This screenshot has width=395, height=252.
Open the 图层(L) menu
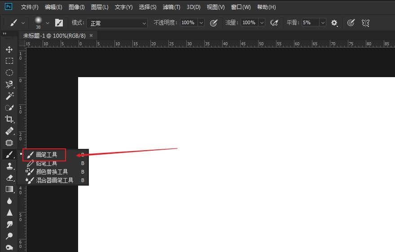pyautogui.click(x=100, y=7)
